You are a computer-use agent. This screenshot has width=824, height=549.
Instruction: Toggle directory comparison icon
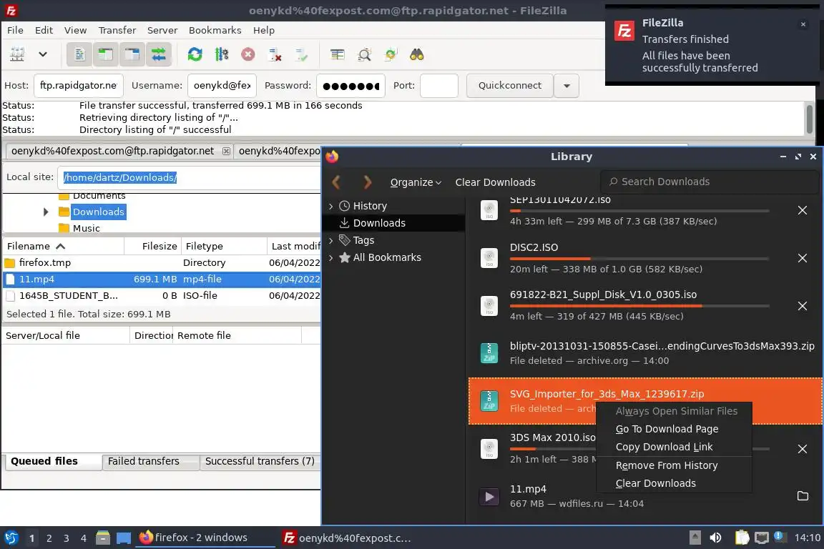click(364, 54)
